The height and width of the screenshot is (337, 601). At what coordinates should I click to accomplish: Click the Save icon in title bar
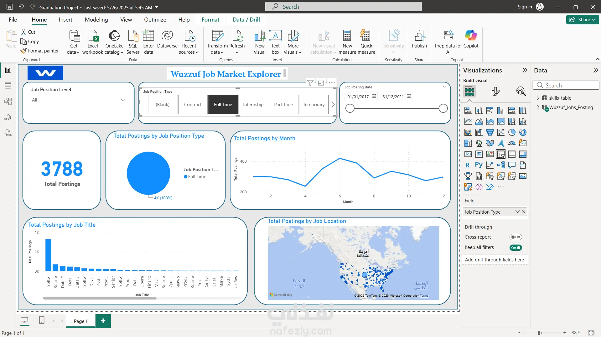click(x=9, y=7)
